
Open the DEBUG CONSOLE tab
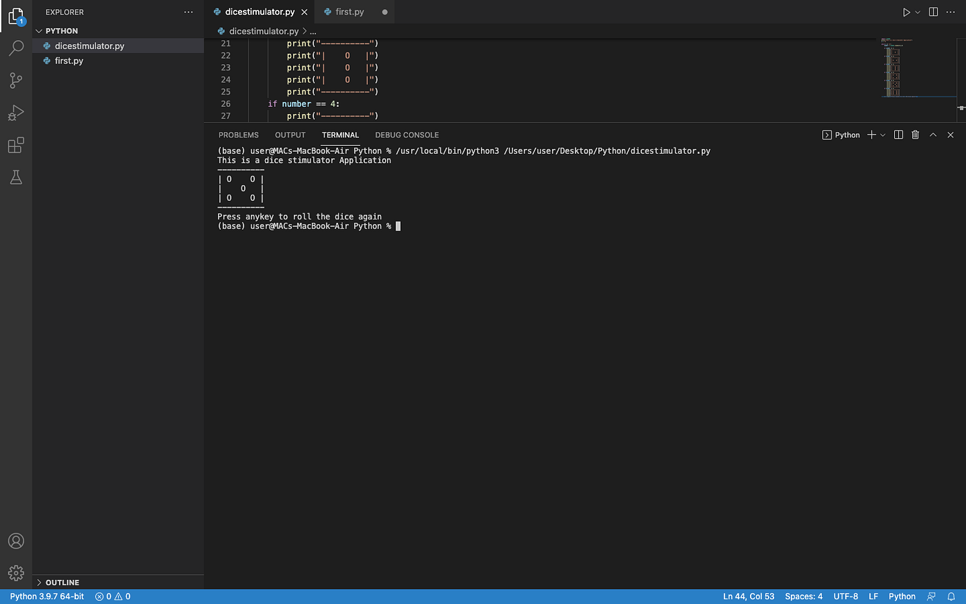(406, 135)
